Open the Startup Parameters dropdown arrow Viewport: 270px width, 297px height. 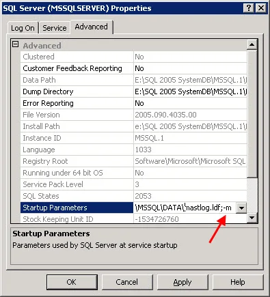pos(241,208)
